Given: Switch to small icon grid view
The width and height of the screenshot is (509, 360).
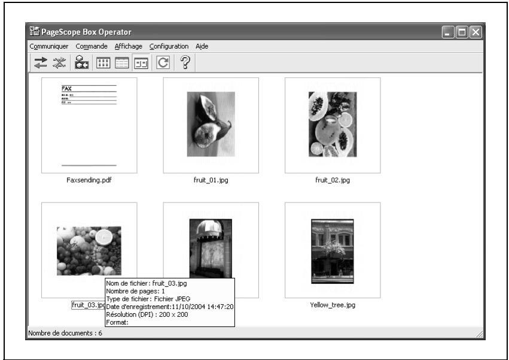Looking at the screenshot, I should click(103, 62).
